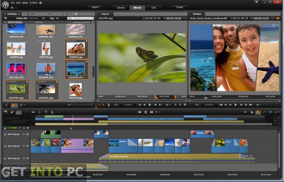Click the Import button
The image size is (284, 182).
point(95,7)
